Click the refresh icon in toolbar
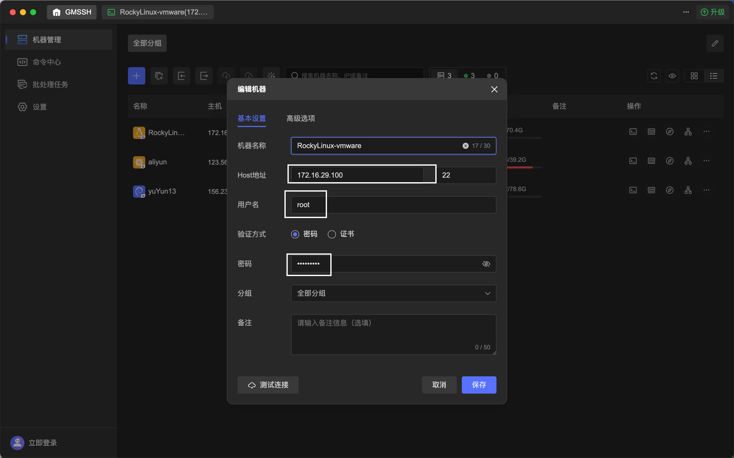Viewport: 734px width, 458px height. click(654, 76)
